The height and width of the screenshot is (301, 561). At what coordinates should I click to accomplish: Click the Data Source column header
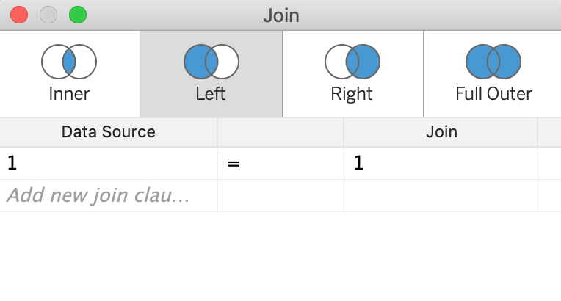(109, 132)
